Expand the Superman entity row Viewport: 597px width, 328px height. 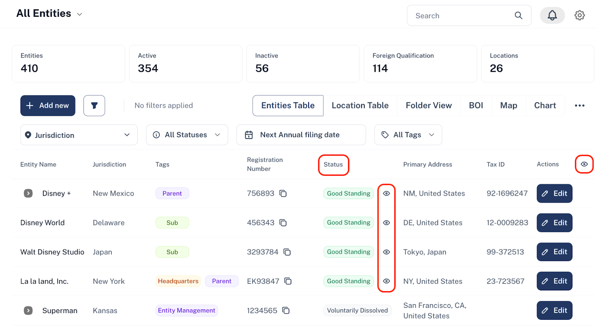coord(28,311)
